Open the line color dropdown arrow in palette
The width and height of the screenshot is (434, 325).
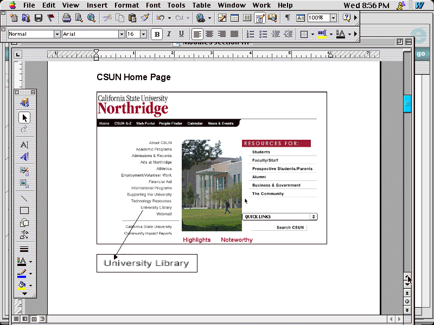click(x=30, y=274)
